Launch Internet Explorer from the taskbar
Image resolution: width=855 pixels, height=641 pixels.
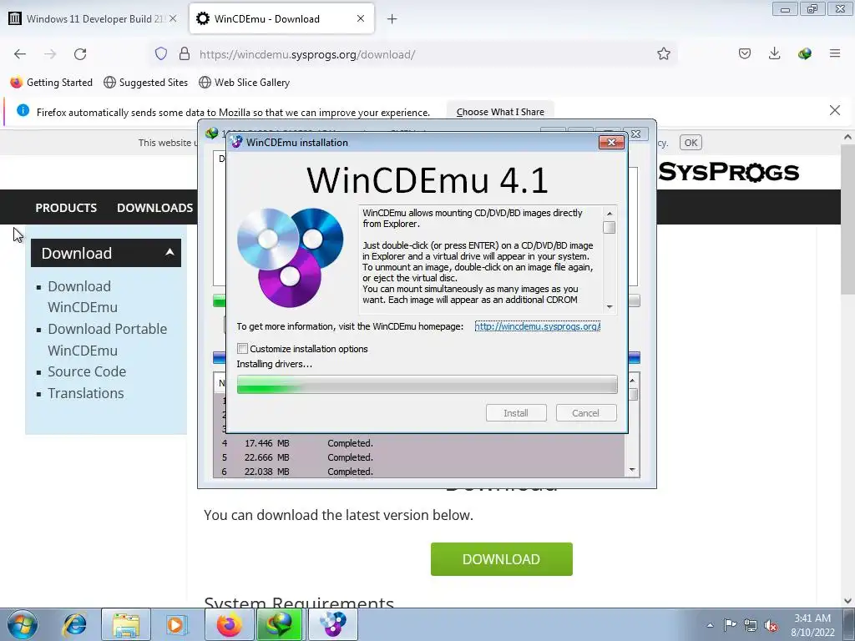[x=75, y=624]
